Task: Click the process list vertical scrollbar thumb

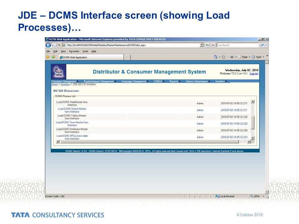Action: pos(253,123)
